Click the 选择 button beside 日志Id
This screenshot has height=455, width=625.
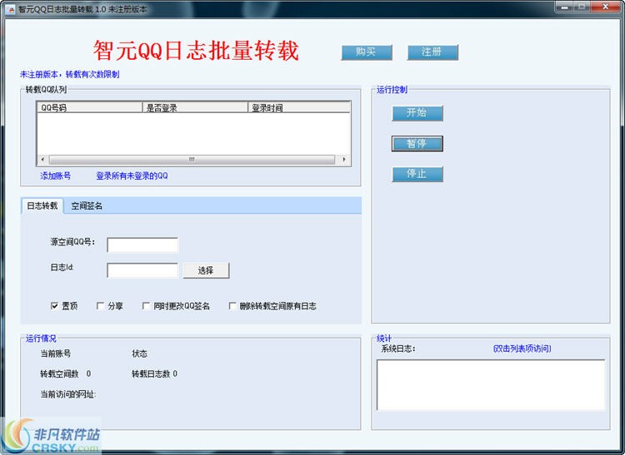206,270
